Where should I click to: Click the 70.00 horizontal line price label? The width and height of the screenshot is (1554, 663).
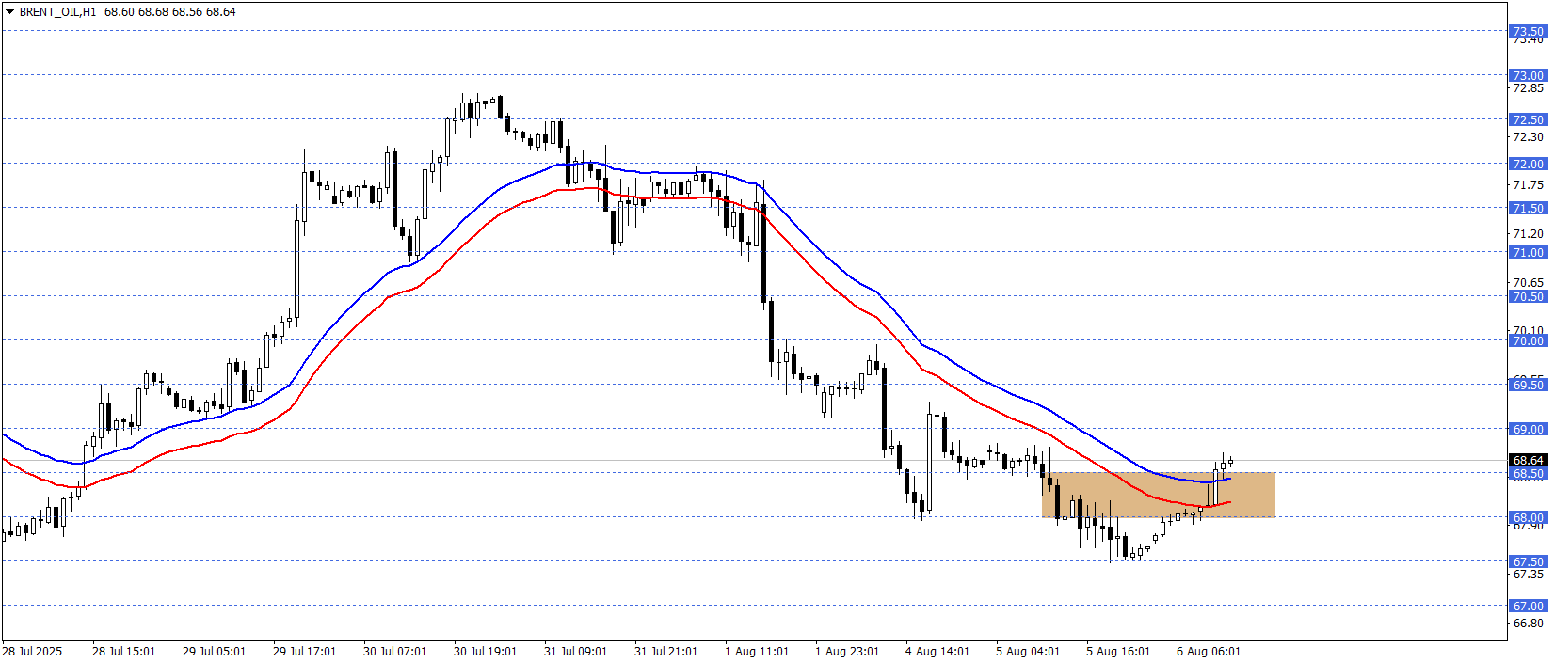point(1529,340)
